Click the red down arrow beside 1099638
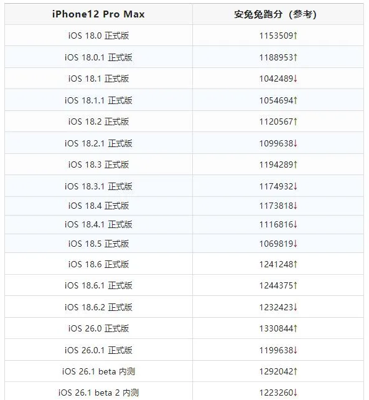This screenshot has width=369, height=400. [296, 143]
